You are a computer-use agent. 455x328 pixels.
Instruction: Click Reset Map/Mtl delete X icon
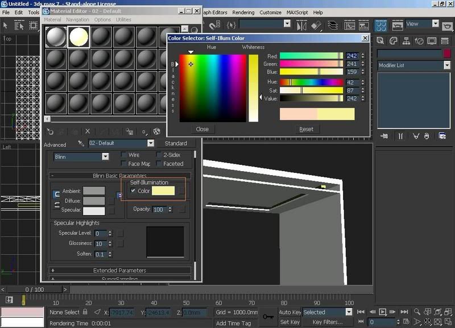[87, 131]
